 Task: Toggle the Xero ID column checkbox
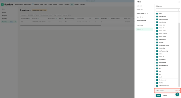(157, 77)
